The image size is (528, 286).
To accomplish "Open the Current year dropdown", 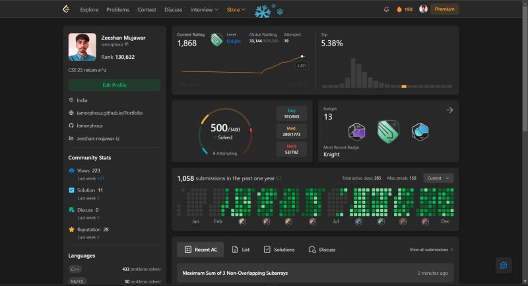I will (438, 178).
